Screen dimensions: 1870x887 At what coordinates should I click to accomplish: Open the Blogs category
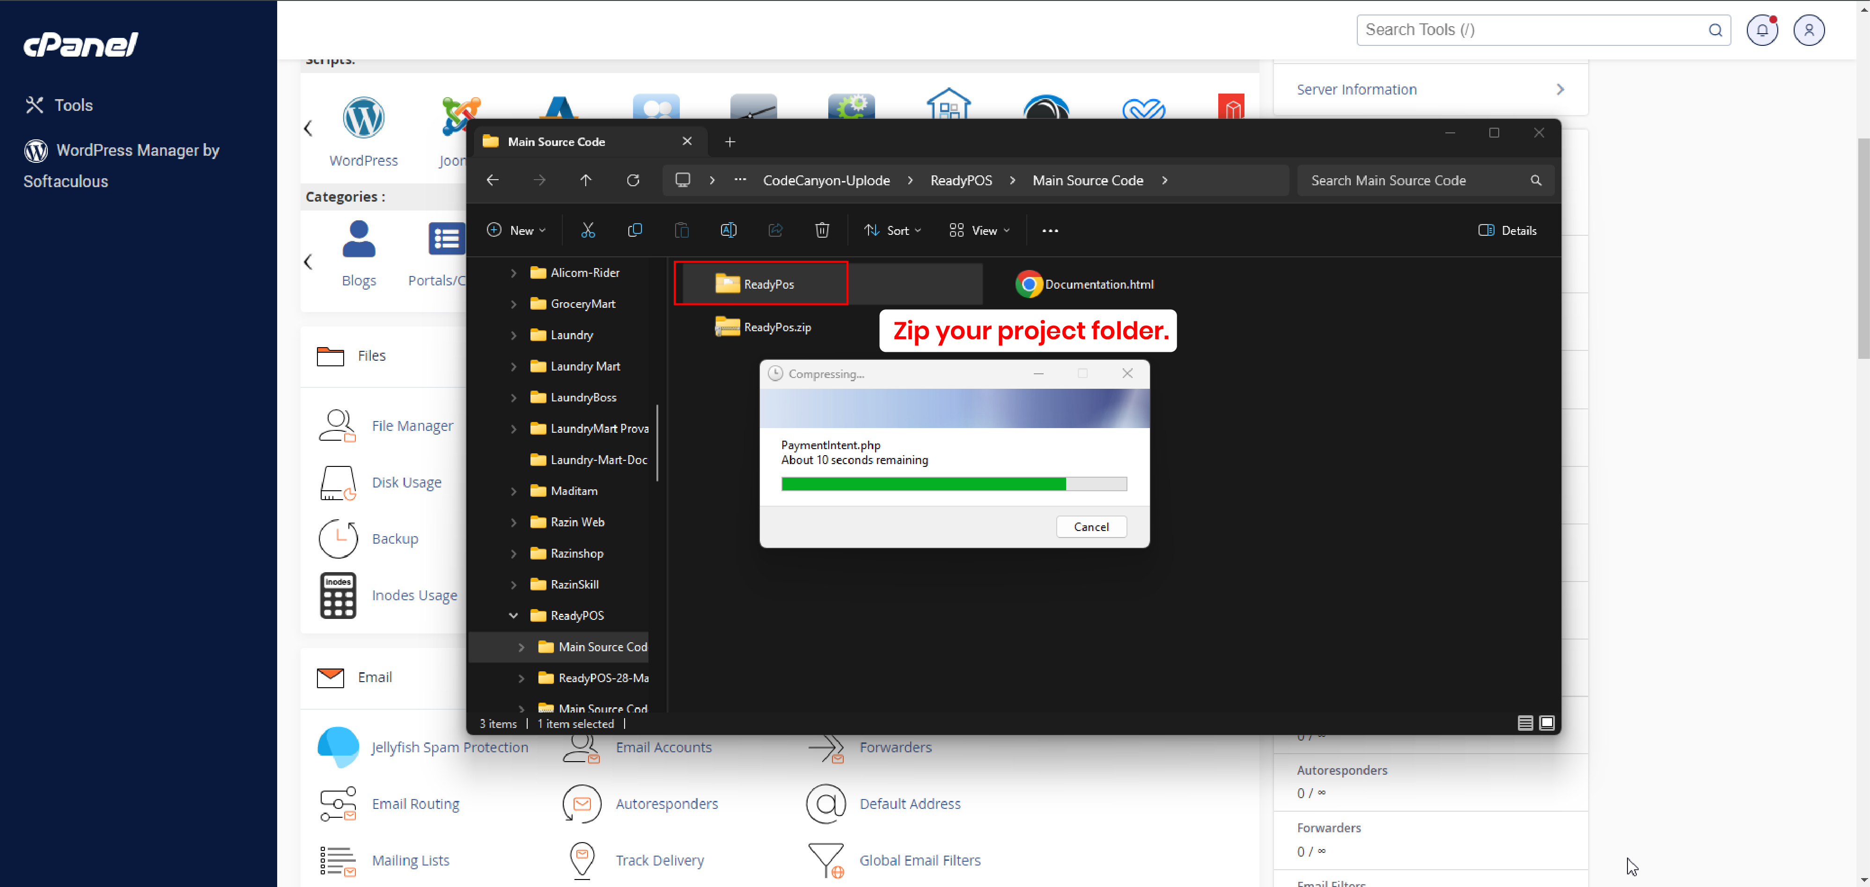tap(359, 254)
